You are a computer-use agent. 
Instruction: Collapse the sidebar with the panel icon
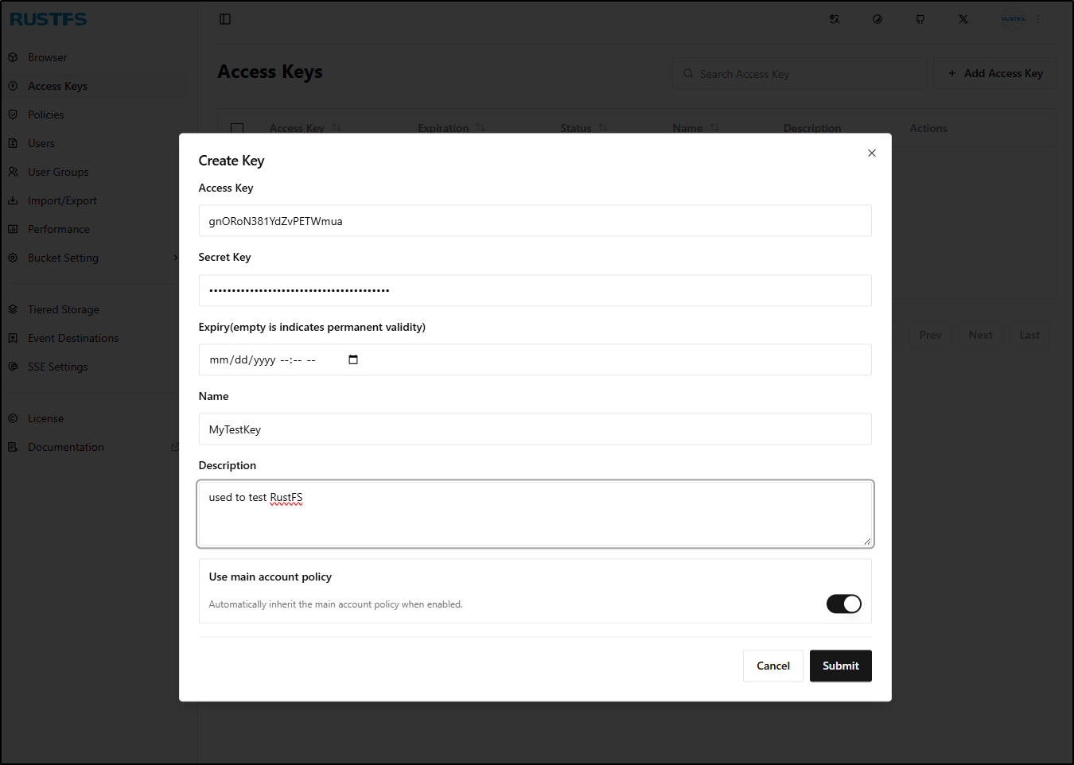pyautogui.click(x=225, y=19)
